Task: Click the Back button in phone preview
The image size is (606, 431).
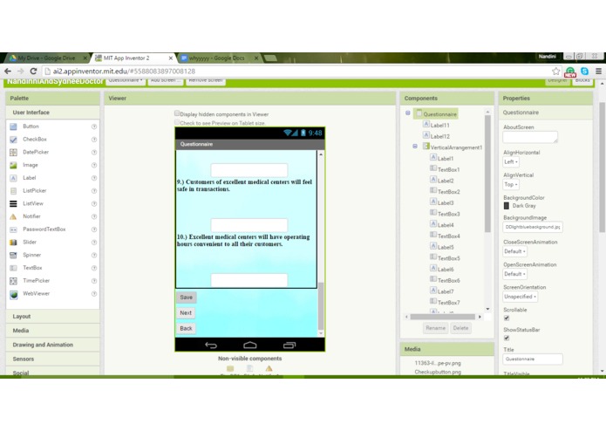Action: click(186, 328)
